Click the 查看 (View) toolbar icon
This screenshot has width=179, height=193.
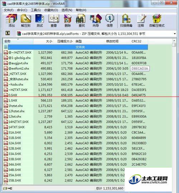54,19
